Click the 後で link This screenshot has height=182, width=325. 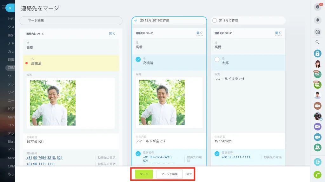tap(189, 174)
